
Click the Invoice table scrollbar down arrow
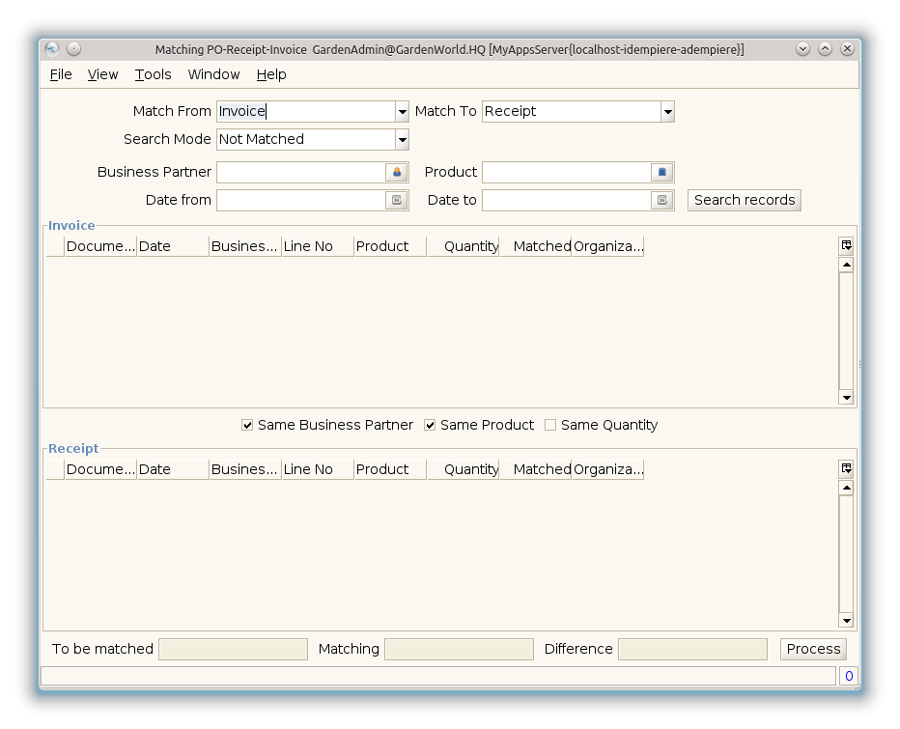[x=846, y=397]
